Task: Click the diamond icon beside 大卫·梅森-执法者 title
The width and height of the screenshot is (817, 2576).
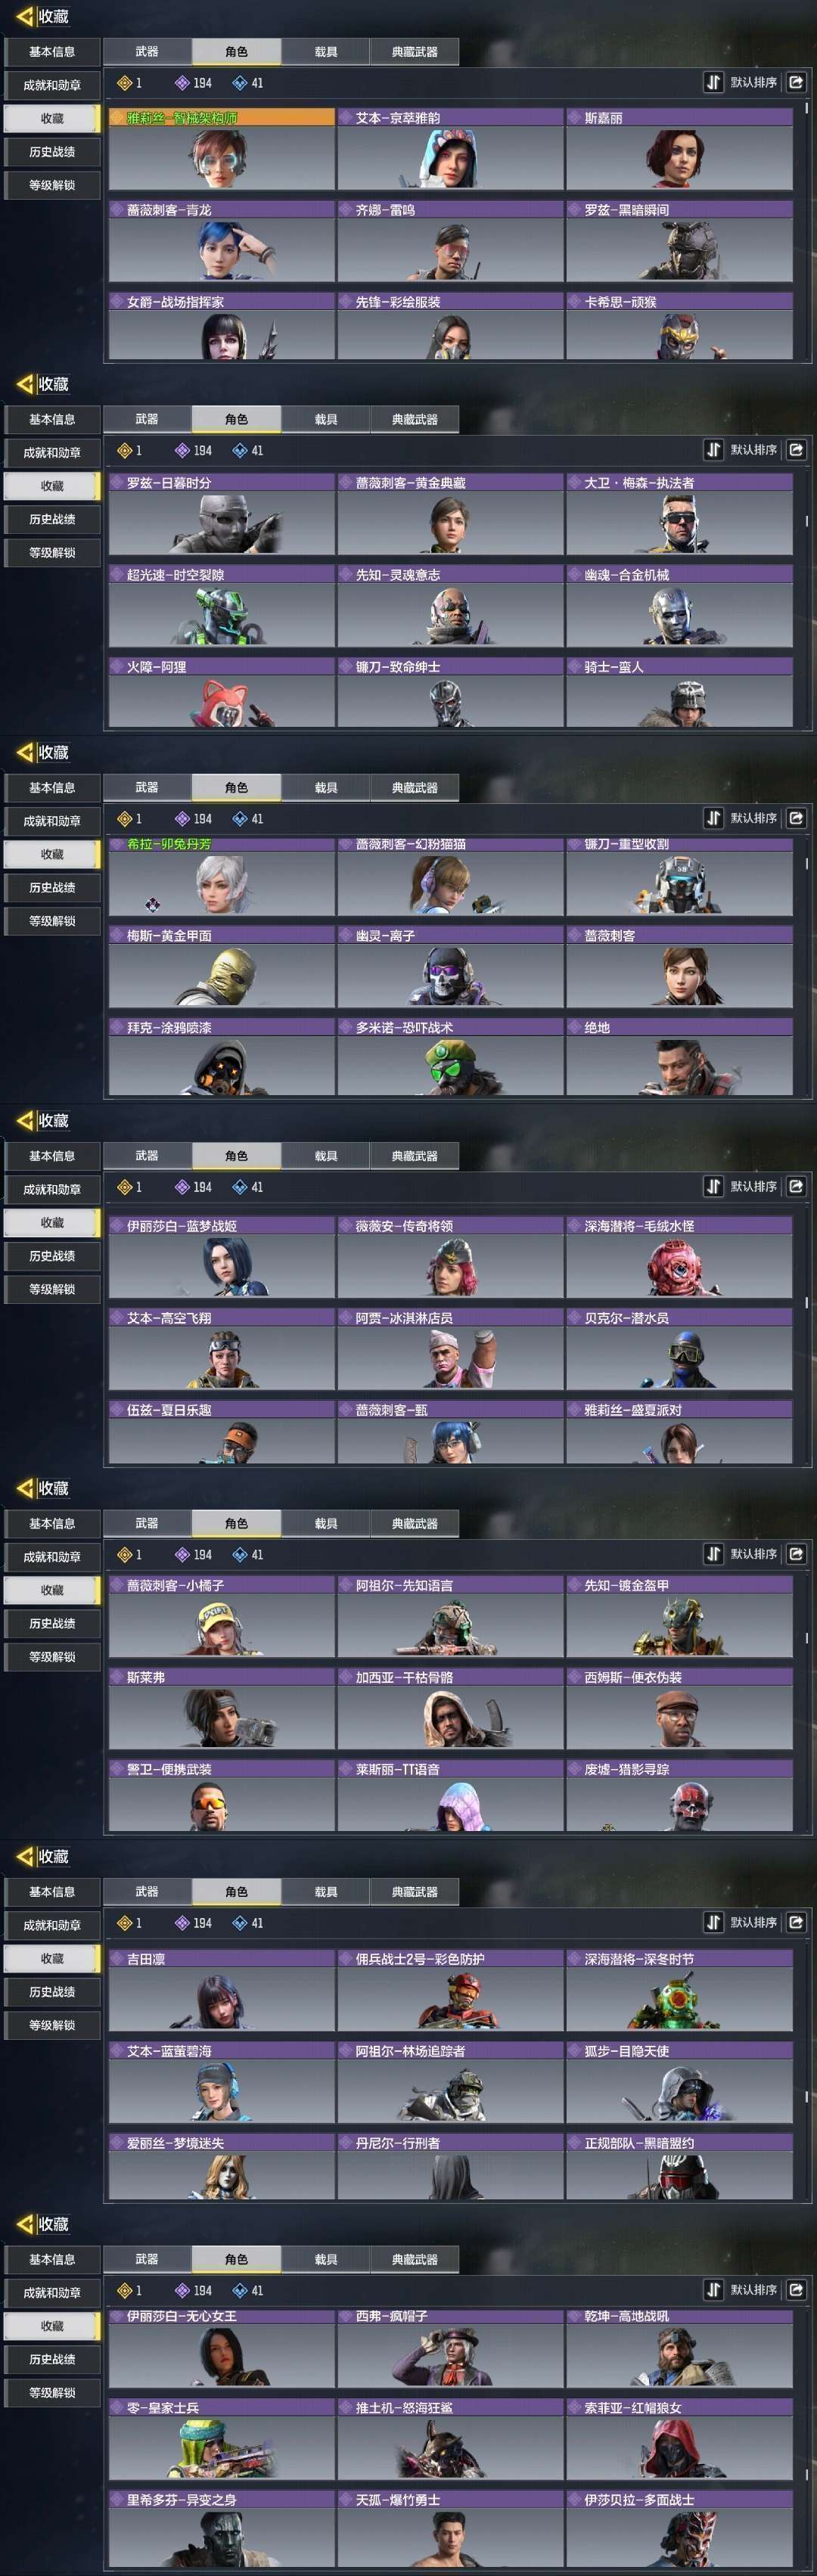Action: 574,483
